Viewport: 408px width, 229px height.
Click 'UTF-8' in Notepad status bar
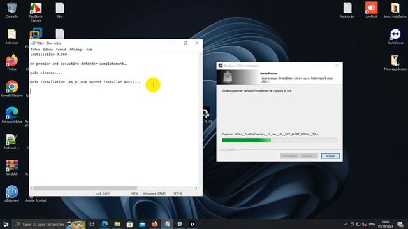point(178,193)
